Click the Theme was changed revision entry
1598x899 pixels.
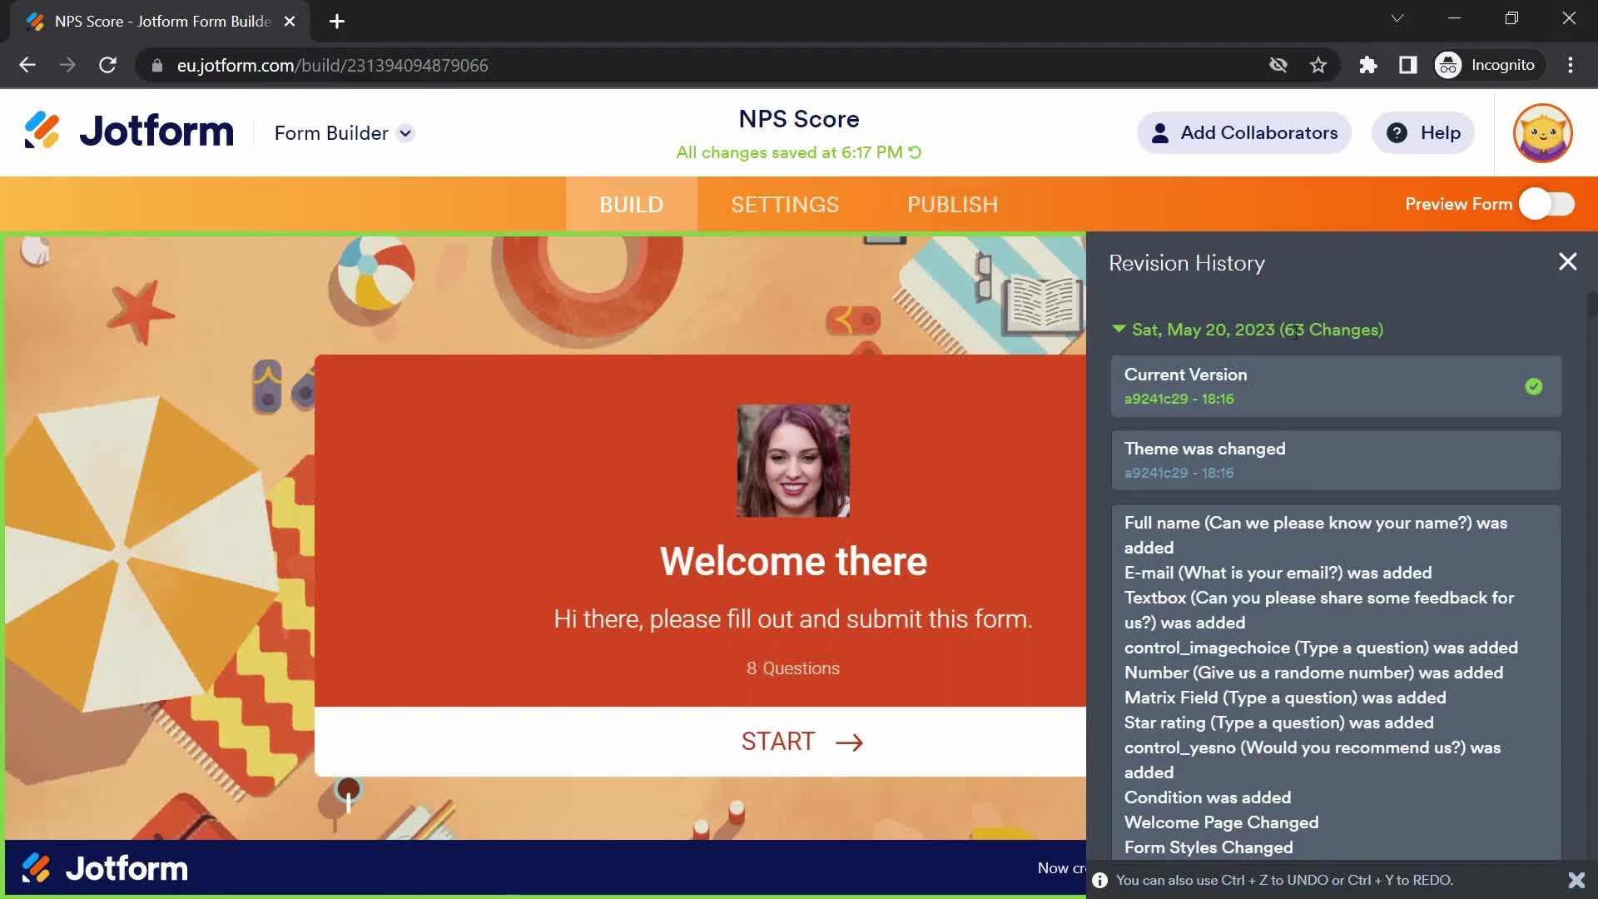[1333, 459]
